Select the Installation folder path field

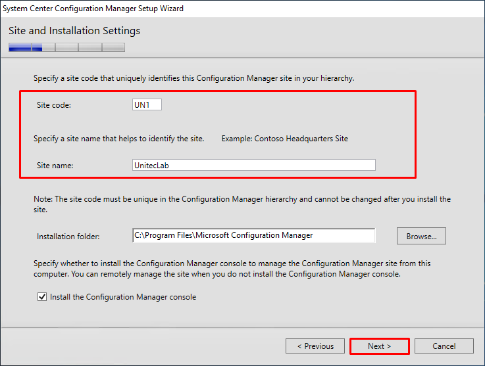(x=254, y=236)
